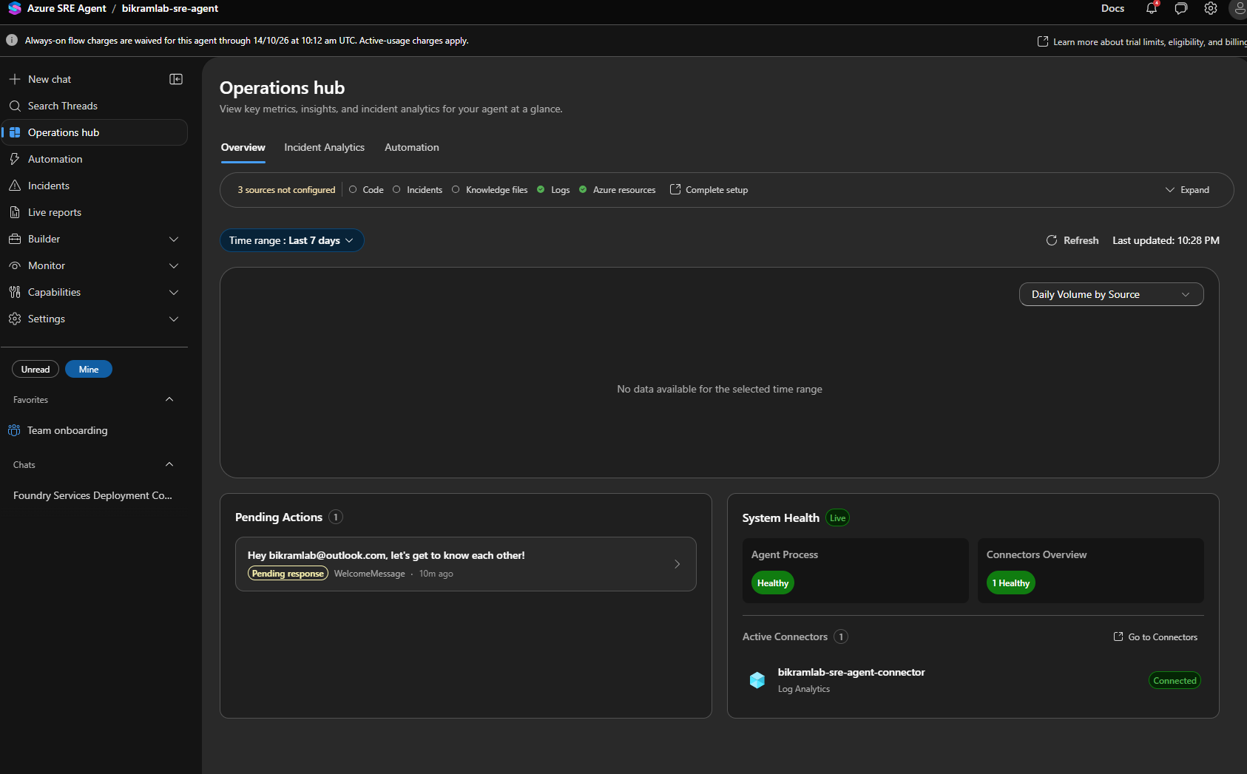This screenshot has height=774, width=1247.
Task: Select the Knowledge files status circle
Action: tap(456, 189)
